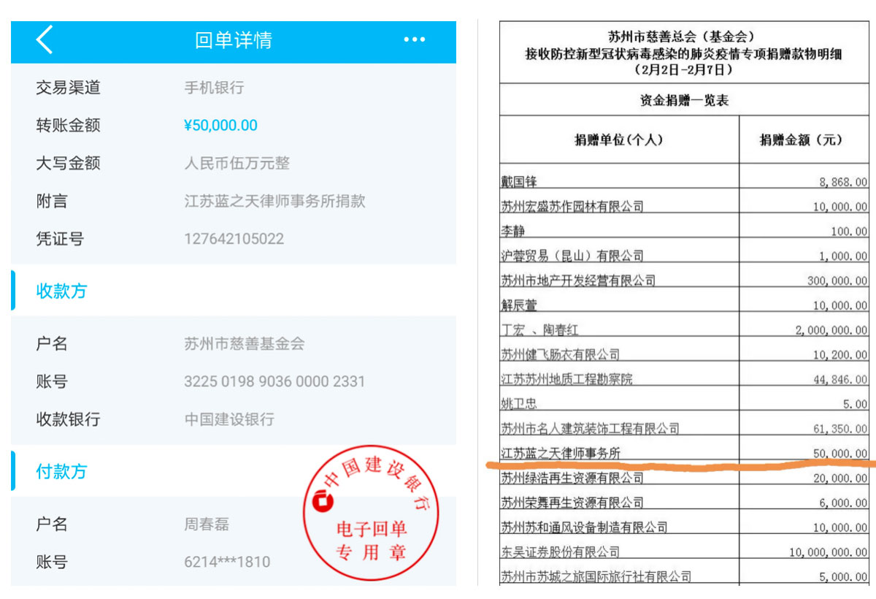This screenshot has width=876, height=599.
Task: Click donor 苏州健飞肠衣有限公司
Action: tap(560, 354)
